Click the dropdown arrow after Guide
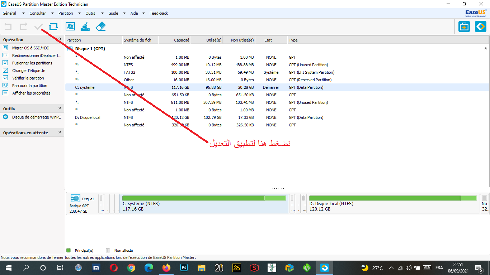 (x=124, y=13)
